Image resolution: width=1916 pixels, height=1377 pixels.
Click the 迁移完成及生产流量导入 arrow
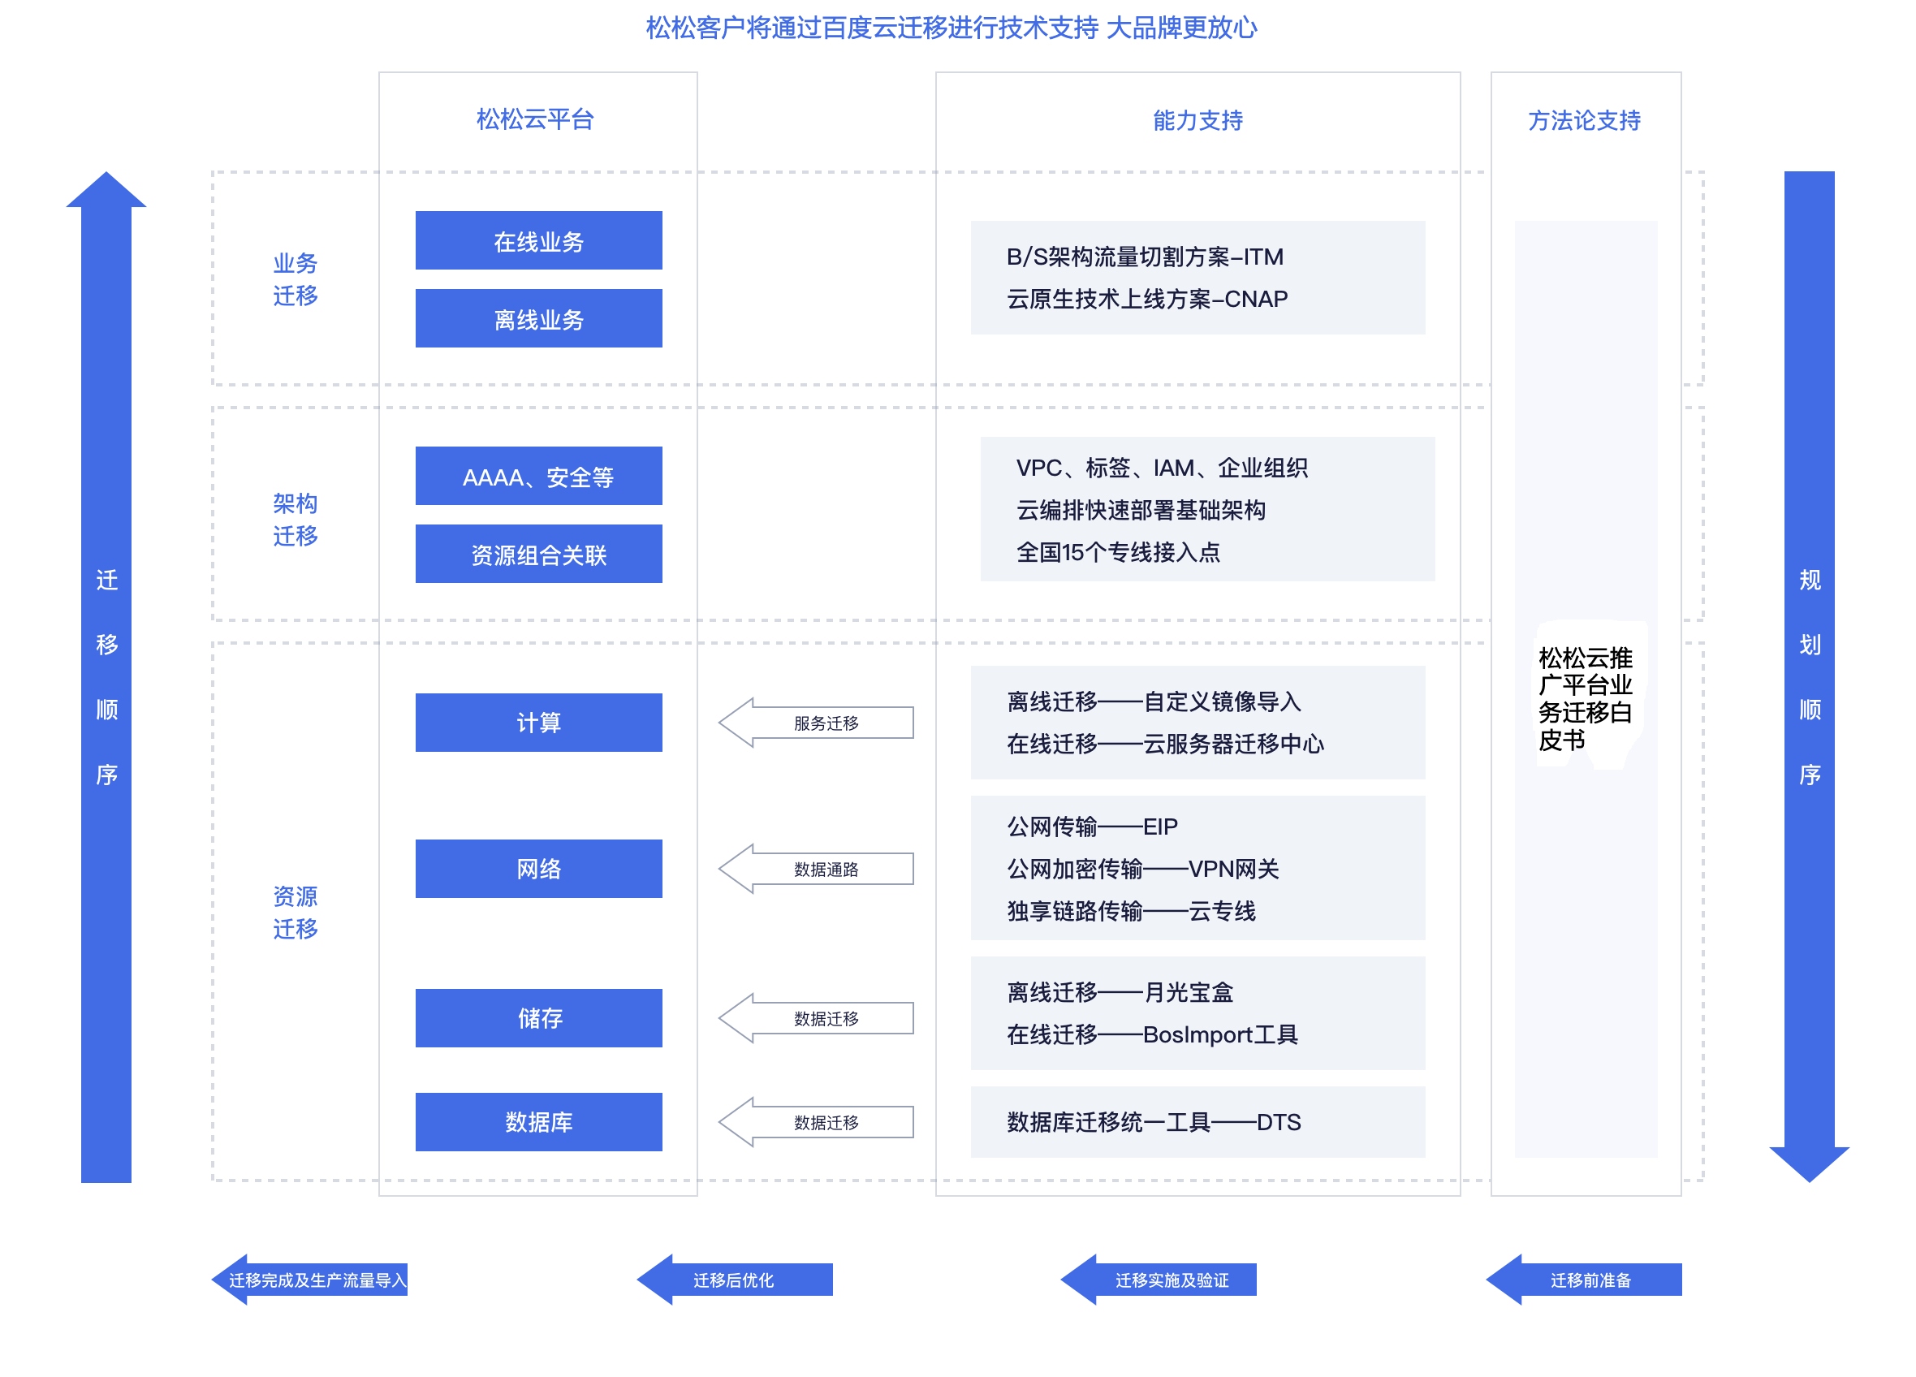click(309, 1280)
